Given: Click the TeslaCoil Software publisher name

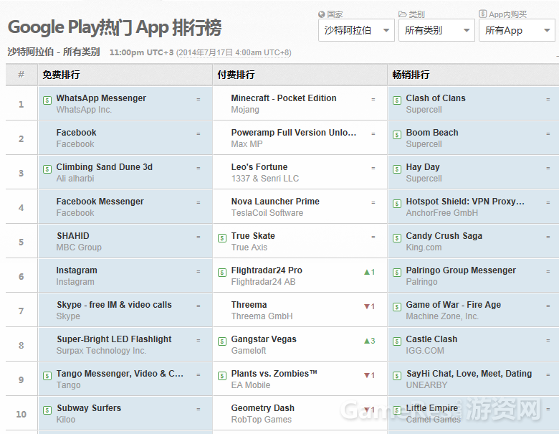Looking at the screenshot, I should (x=267, y=213).
